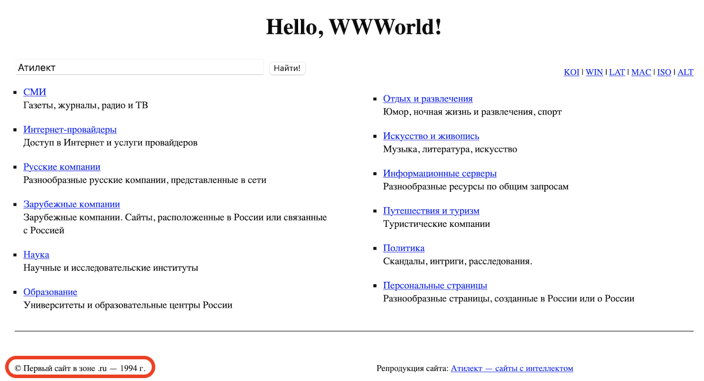Select the WIN encoding link
Viewport: 704px width, 381px height.
point(594,72)
